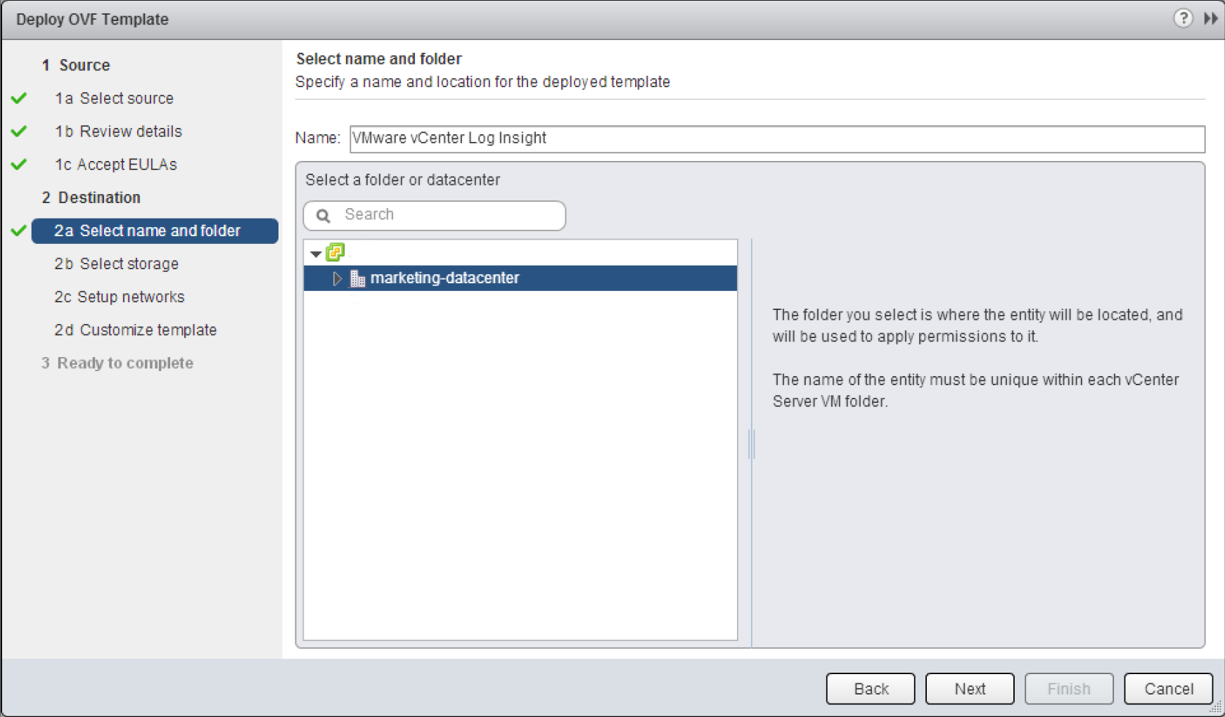This screenshot has height=717, width=1225.
Task: Select marketing-datacenter in the folder tree
Action: (444, 278)
